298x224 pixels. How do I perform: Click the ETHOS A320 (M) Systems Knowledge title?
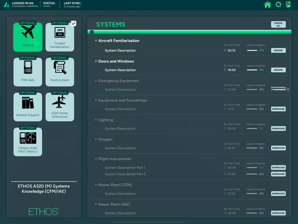pyautogui.click(x=44, y=189)
